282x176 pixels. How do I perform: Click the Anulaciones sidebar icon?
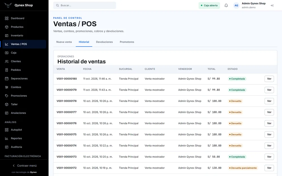pos(7,113)
